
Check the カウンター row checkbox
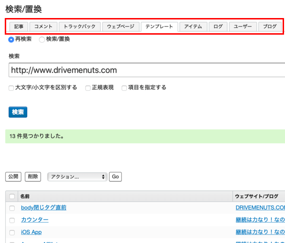pyautogui.click(x=12, y=220)
